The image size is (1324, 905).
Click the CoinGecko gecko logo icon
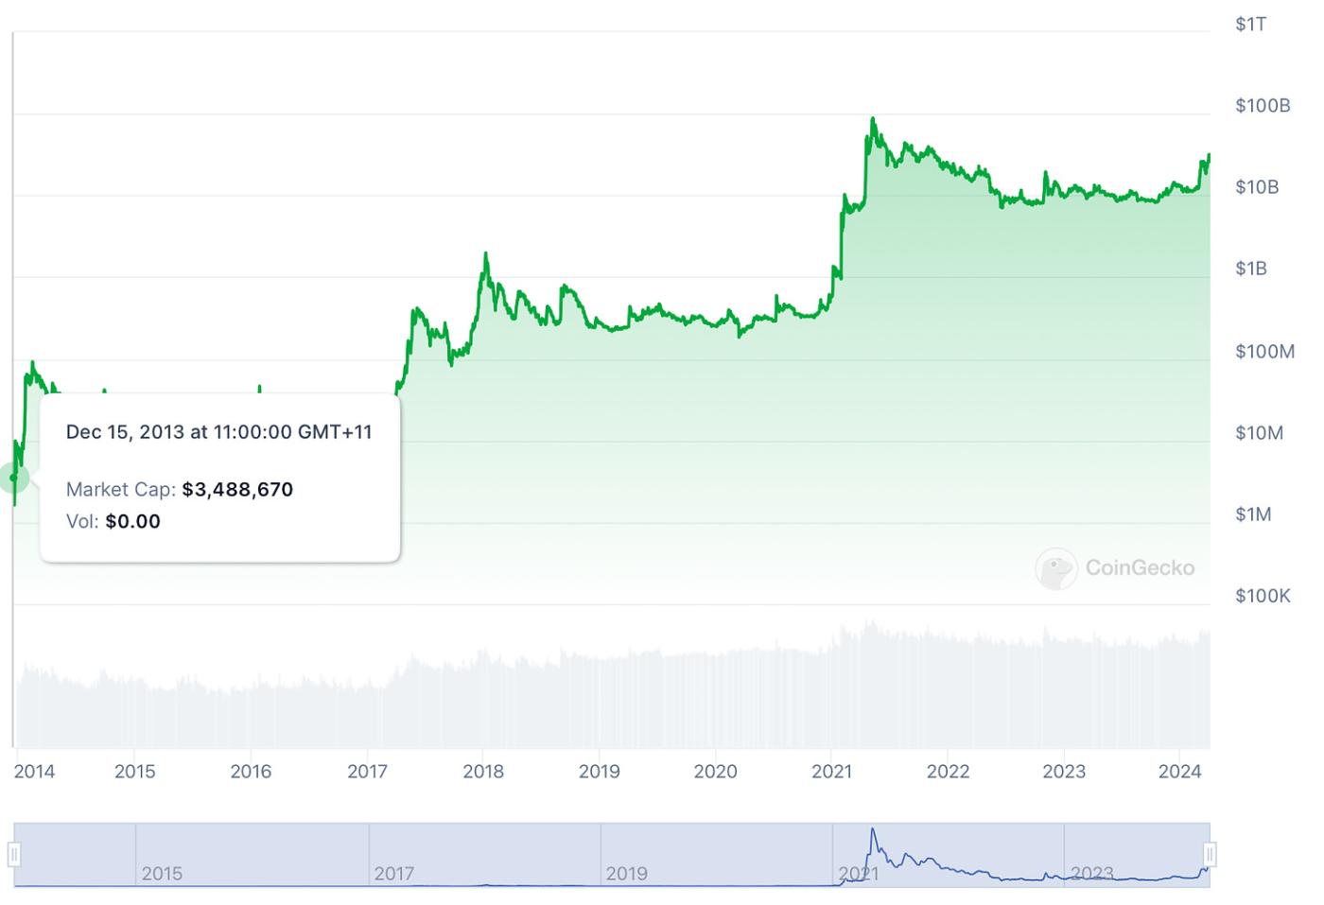pos(1055,568)
